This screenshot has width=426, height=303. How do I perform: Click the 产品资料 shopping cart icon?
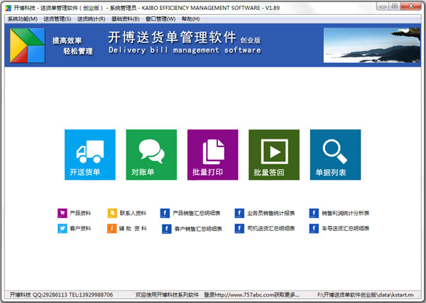tap(61, 212)
